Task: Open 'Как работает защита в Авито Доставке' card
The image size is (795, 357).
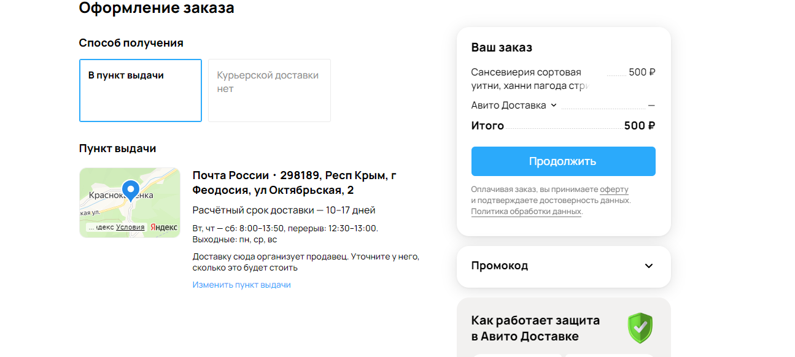Action: (x=564, y=328)
